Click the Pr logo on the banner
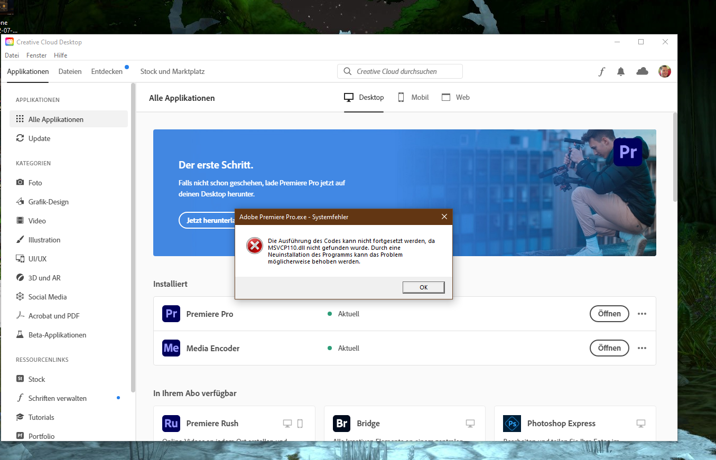716x460 pixels. click(628, 152)
